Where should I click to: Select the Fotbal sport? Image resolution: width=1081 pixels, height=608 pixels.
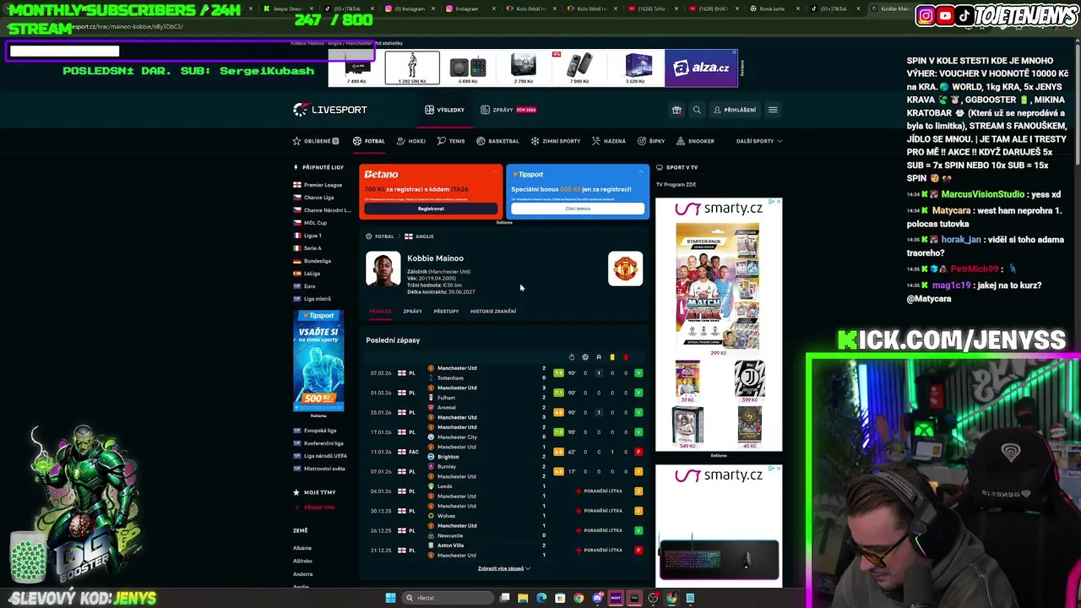point(369,141)
